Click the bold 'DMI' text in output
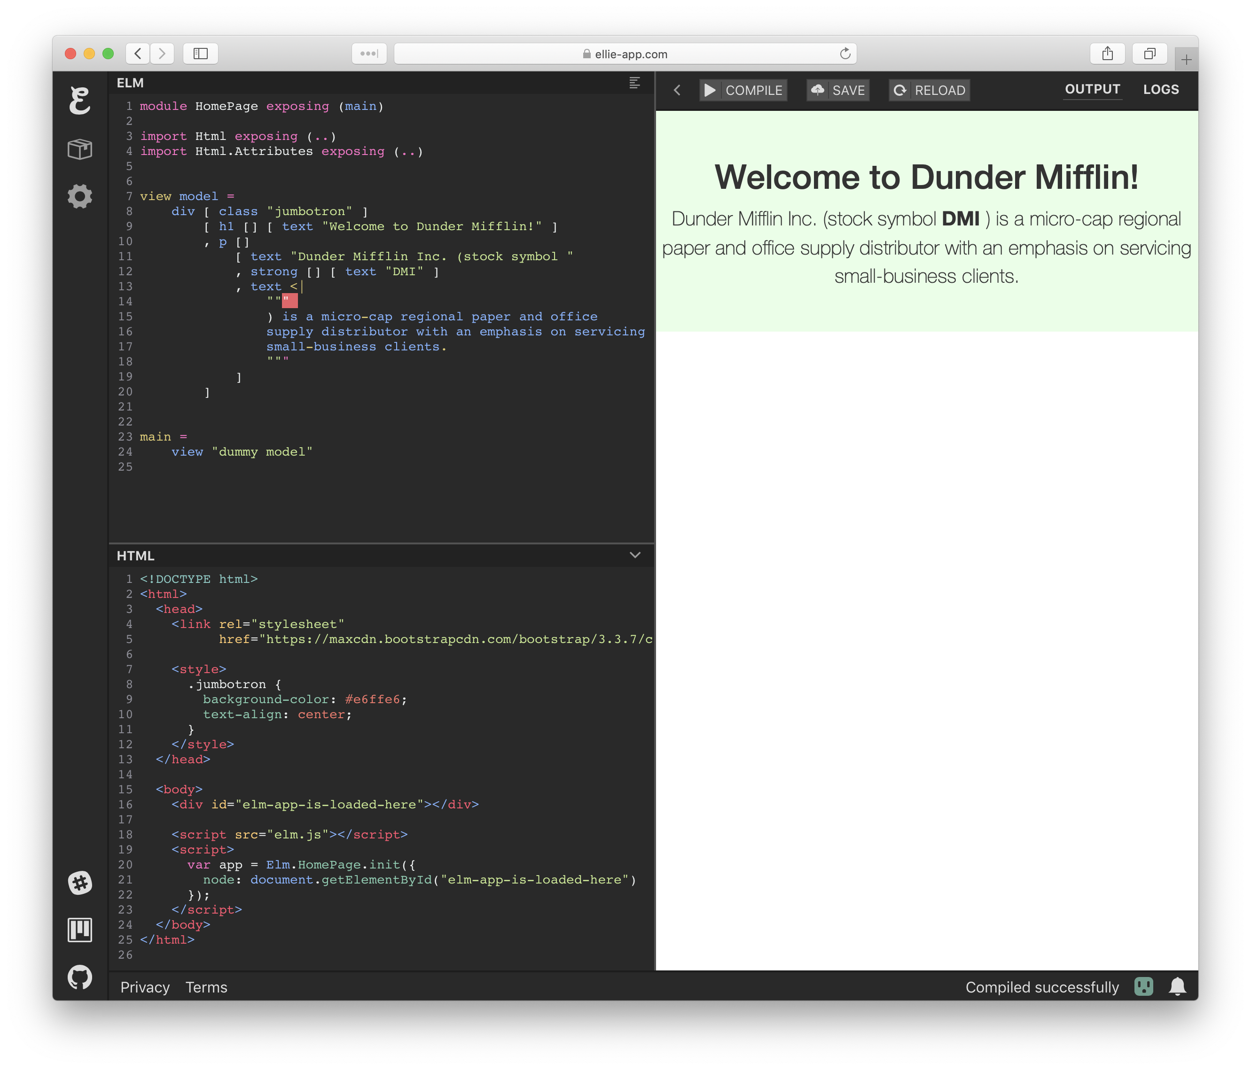Viewport: 1251px width, 1070px height. tap(961, 219)
